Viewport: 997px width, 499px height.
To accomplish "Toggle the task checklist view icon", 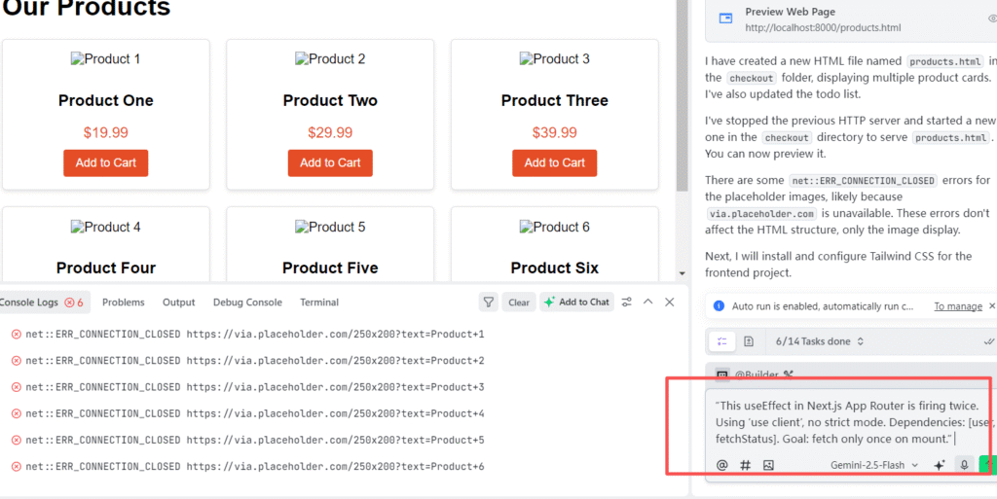I will tap(722, 341).
